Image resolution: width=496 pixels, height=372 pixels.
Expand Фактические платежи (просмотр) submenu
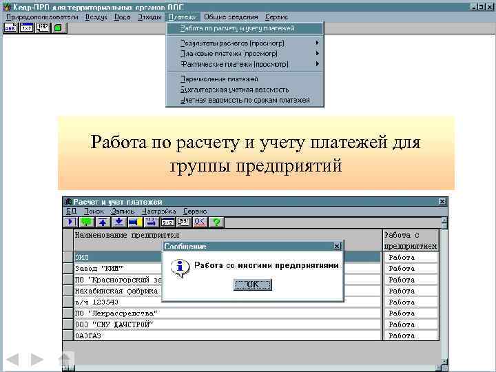click(x=245, y=64)
